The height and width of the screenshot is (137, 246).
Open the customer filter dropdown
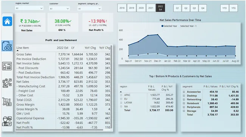pos(59,9)
